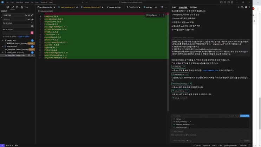Open basemap_services.py file chip in composer
Image resolution: width=261 pixels, height=147 pixels.
[181, 84]
